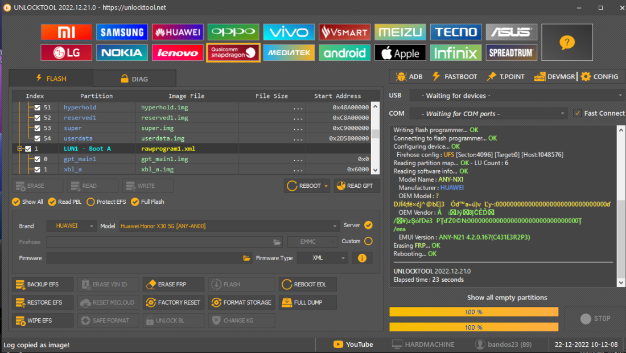Choose the Meizu brand tile
The image size is (626, 353).
pyautogui.click(x=400, y=32)
